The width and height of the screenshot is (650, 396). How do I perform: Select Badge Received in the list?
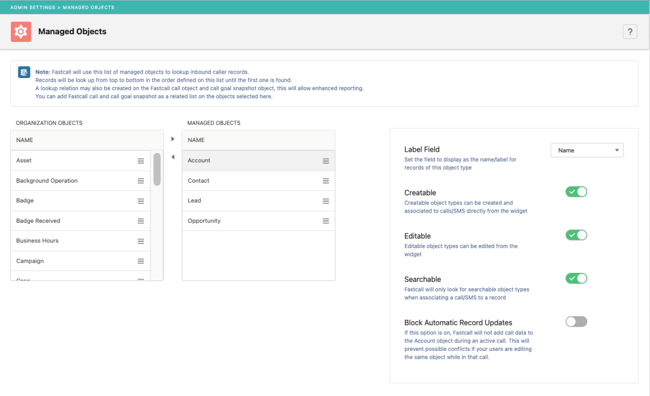click(x=81, y=221)
